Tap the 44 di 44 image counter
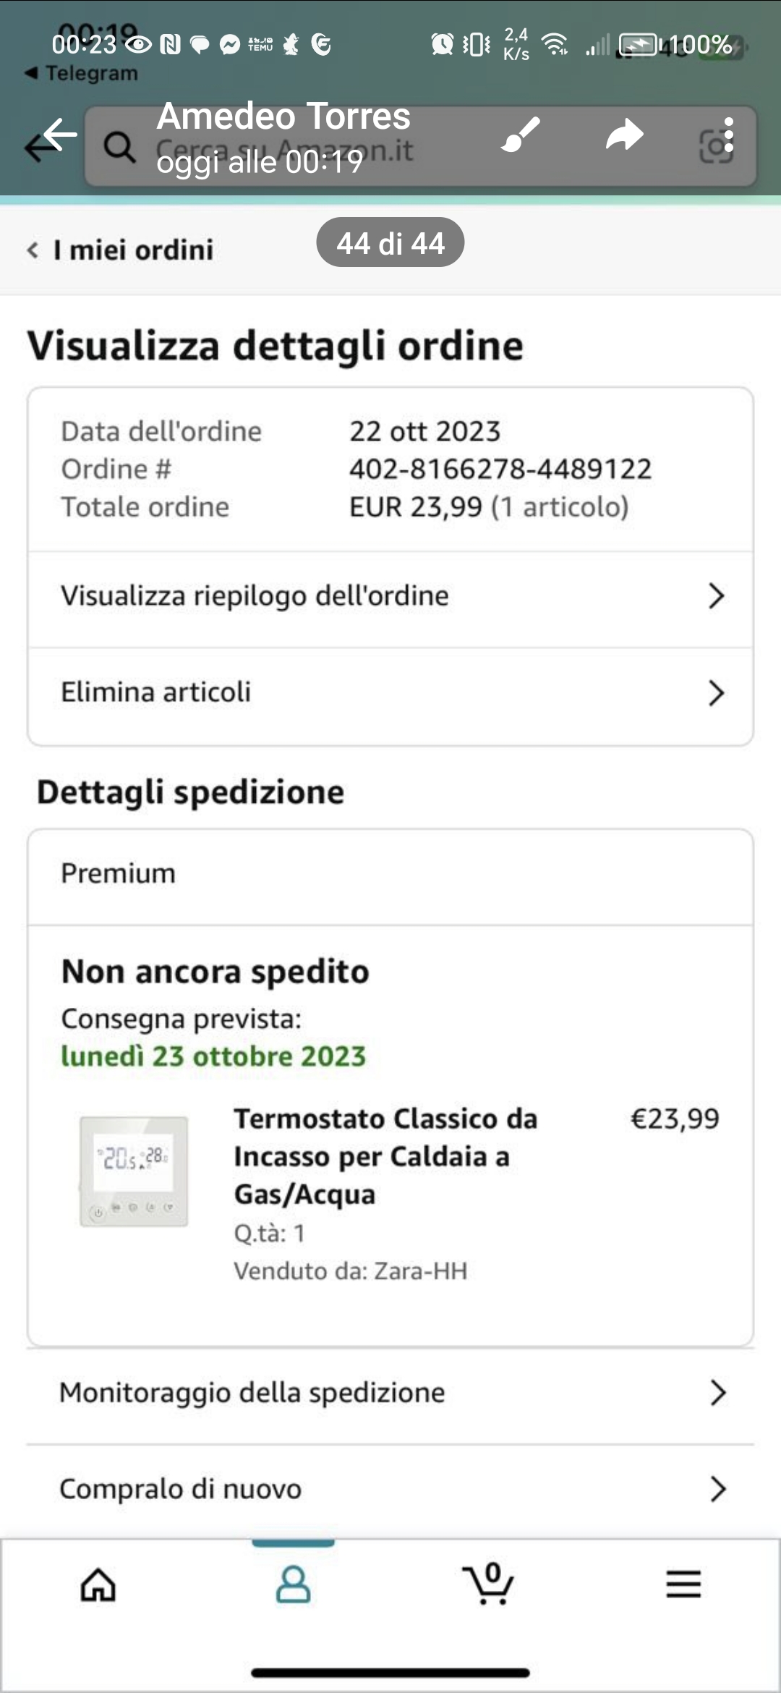This screenshot has width=781, height=1693. pos(390,243)
